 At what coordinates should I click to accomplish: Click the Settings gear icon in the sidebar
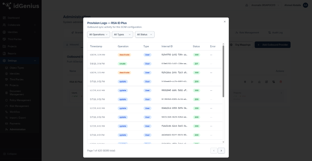click(4, 61)
